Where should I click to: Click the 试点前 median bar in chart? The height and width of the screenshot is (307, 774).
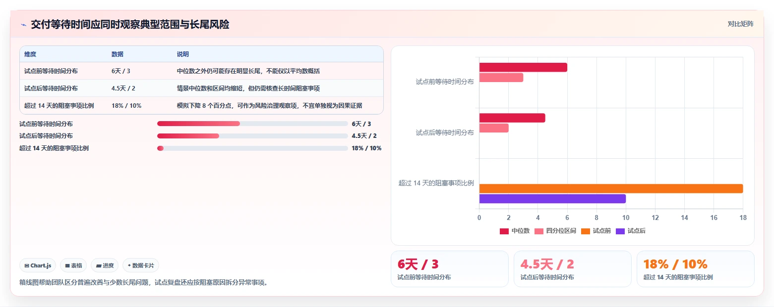(x=523, y=68)
